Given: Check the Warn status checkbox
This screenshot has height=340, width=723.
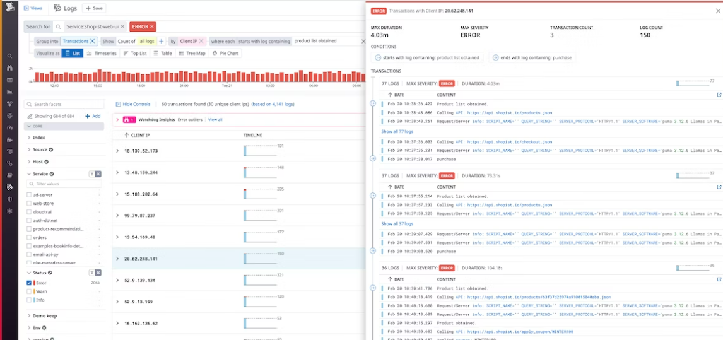Looking at the screenshot, I should 29,291.
